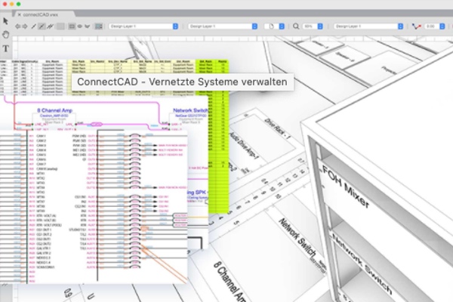The width and height of the screenshot is (453, 302).
Task: Click the bowl-shaped toolbar icon
Action: click(88, 26)
